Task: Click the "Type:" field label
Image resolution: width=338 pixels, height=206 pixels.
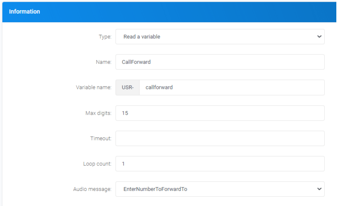Action: pos(105,37)
